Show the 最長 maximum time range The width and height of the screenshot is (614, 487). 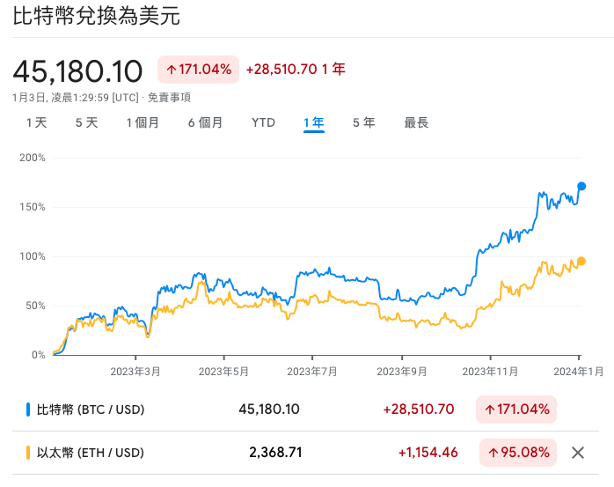click(416, 122)
